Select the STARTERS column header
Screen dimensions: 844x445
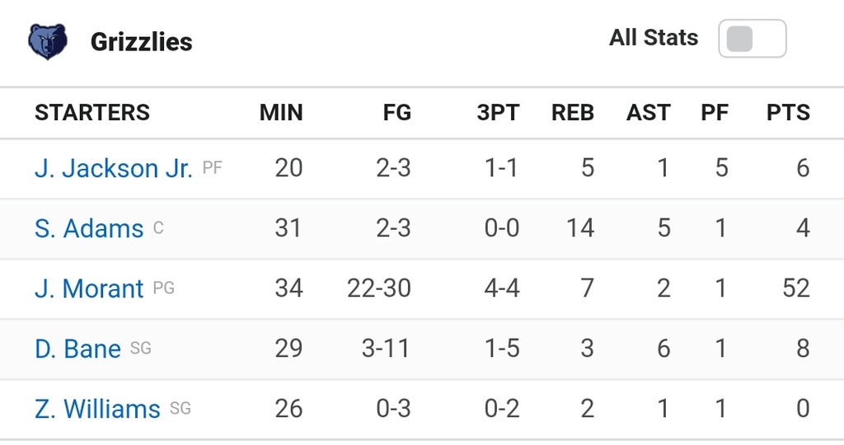point(92,112)
